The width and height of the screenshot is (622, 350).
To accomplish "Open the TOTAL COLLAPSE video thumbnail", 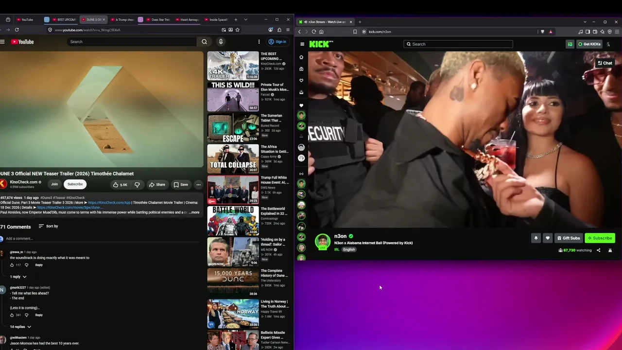I will pos(233,158).
